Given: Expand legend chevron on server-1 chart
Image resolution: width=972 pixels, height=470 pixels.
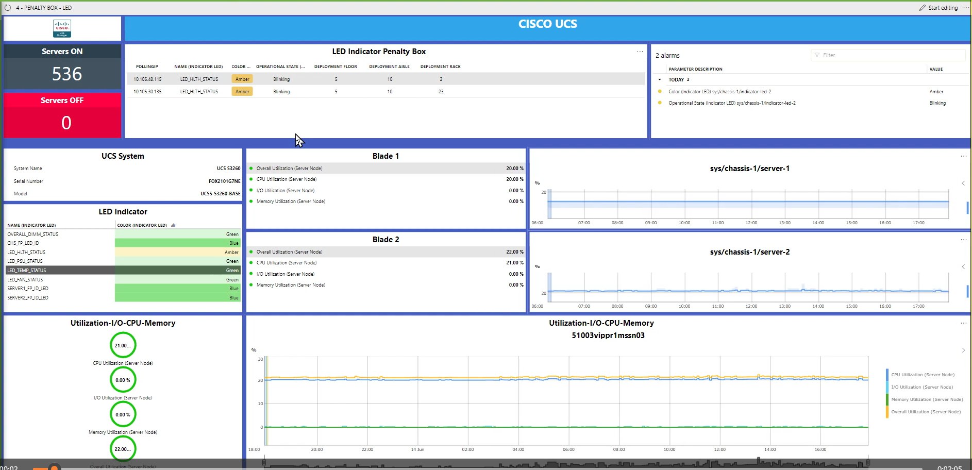Looking at the screenshot, I should pos(963,183).
